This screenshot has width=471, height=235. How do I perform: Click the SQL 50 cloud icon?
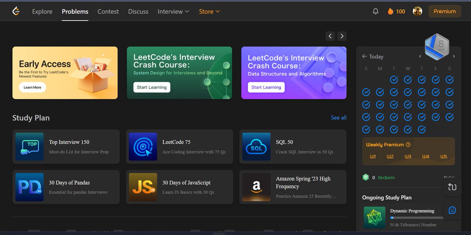coord(256,146)
